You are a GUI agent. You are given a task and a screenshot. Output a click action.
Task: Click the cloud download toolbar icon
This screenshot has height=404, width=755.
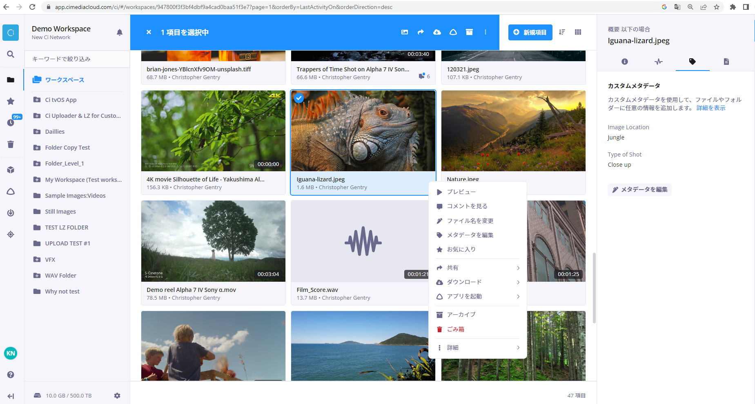(x=437, y=32)
